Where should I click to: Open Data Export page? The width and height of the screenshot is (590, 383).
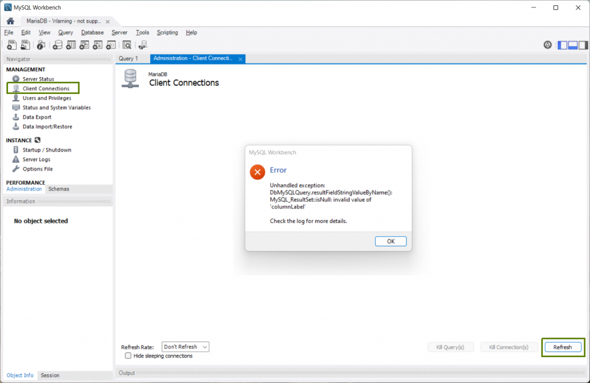[x=37, y=117]
